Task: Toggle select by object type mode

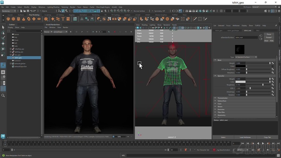Action: pyautogui.click(x=63, y=11)
